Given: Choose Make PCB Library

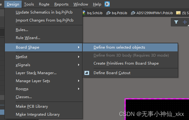Looking at the screenshot, I should click(44, 106).
